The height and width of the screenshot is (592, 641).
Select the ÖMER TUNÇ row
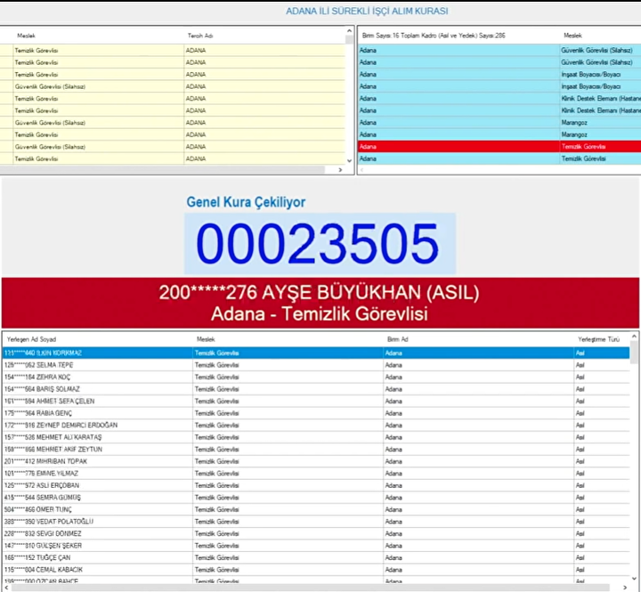tap(316, 509)
